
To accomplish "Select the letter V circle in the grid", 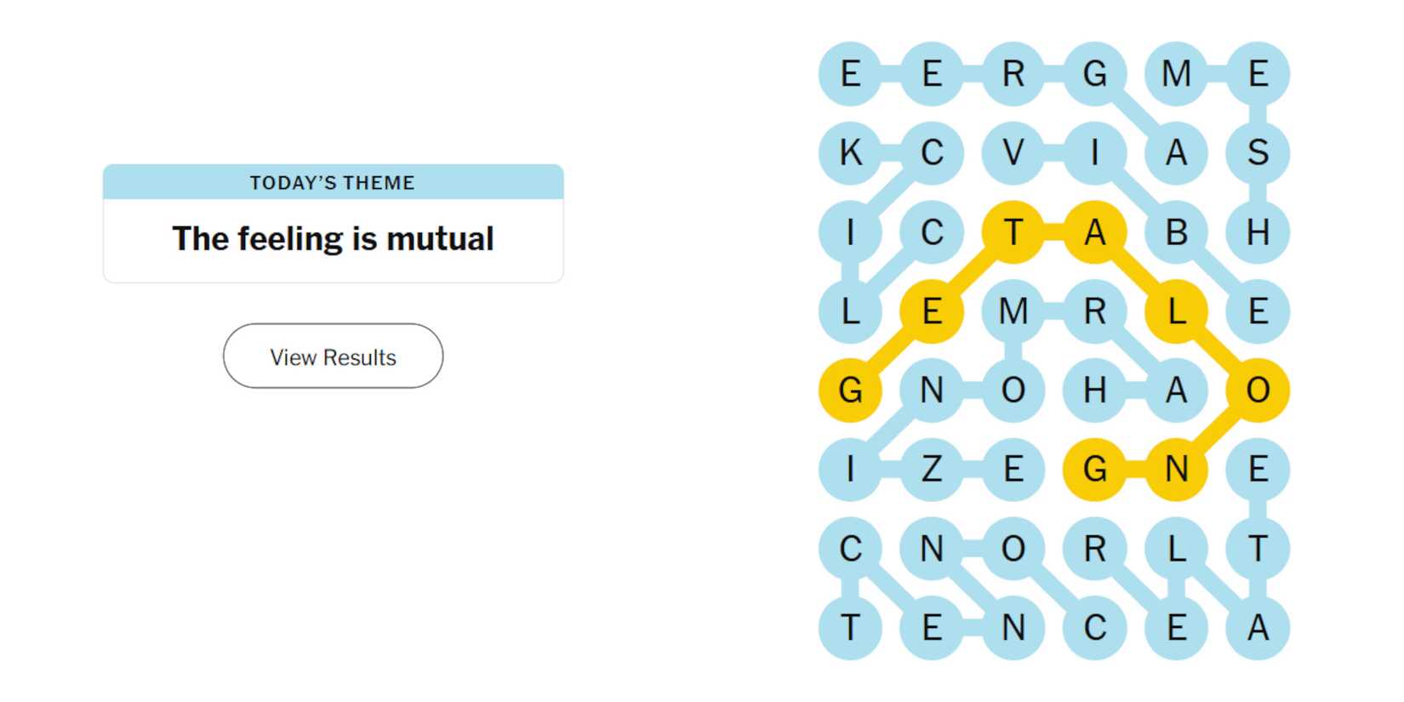I will (x=1013, y=154).
